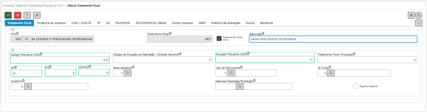Click the Texto Genérico code field
The width and height of the screenshot is (427, 112).
tap(118, 73)
